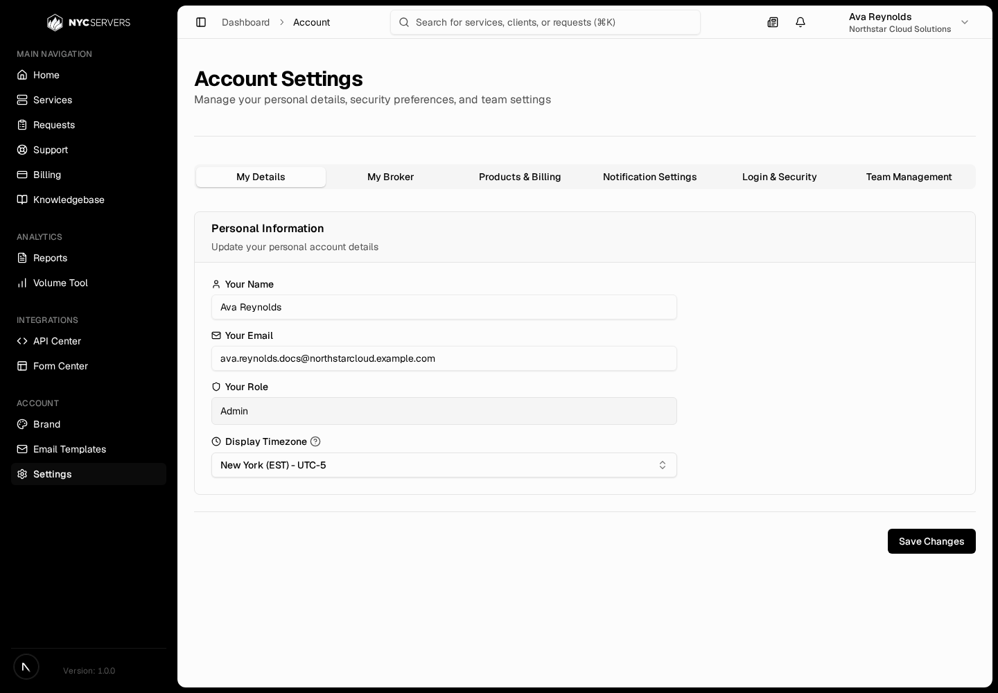Screen dimensions: 998x693
Task: Click the Billing card icon
Action: [x=22, y=175]
